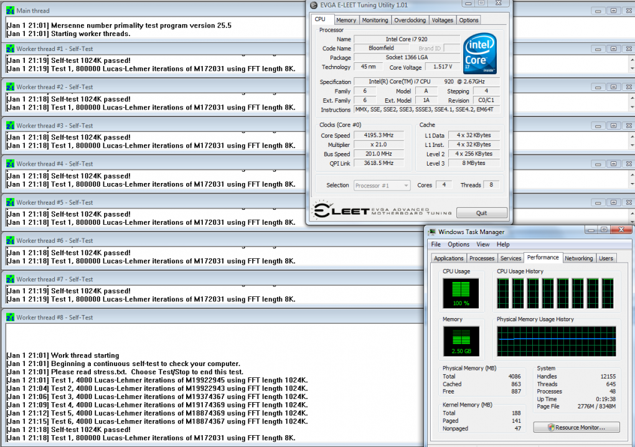Click the Cores count value 4

click(444, 185)
